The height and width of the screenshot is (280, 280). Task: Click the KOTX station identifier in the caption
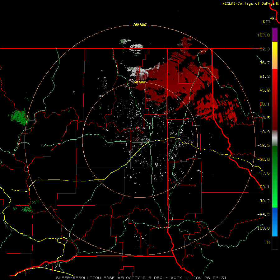[x=176, y=278]
